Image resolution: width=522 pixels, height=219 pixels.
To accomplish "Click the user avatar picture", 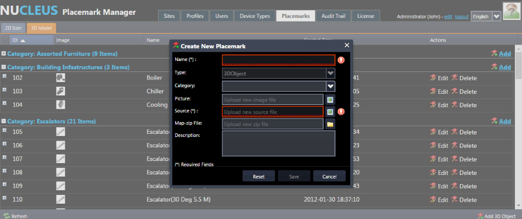I will pyautogui.click(x=512, y=11).
